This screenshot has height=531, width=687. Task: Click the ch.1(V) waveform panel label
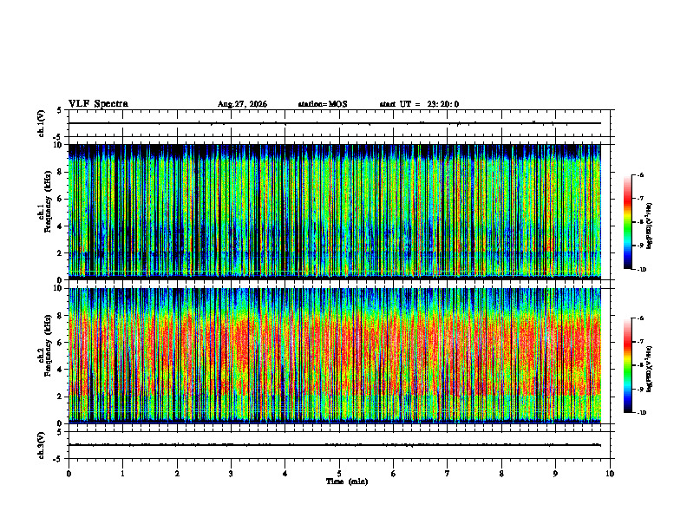pyautogui.click(x=42, y=123)
